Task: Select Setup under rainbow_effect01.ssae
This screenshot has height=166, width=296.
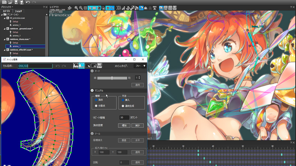Action: 15,53
